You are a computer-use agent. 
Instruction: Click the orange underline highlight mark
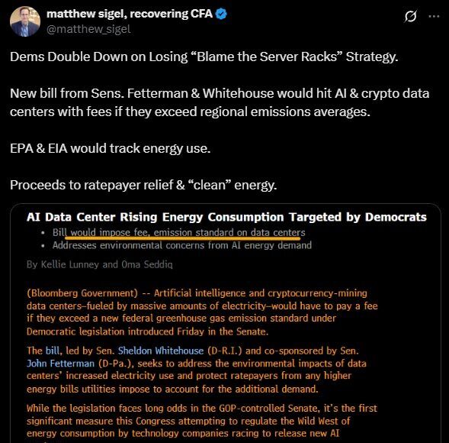click(x=183, y=238)
